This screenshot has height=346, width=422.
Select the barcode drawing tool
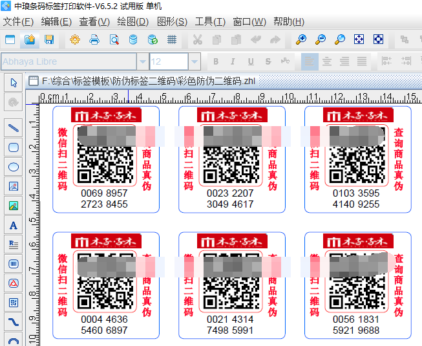[14, 264]
